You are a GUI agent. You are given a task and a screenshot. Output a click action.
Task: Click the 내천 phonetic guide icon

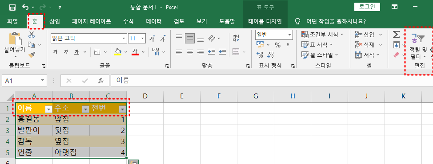point(156,51)
